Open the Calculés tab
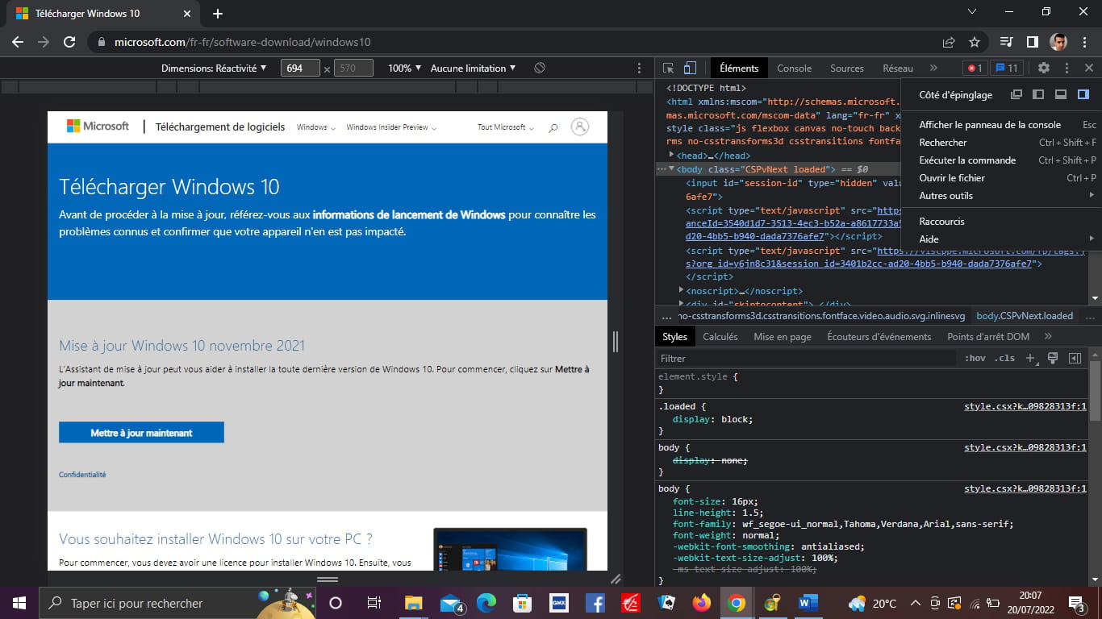 tap(720, 337)
